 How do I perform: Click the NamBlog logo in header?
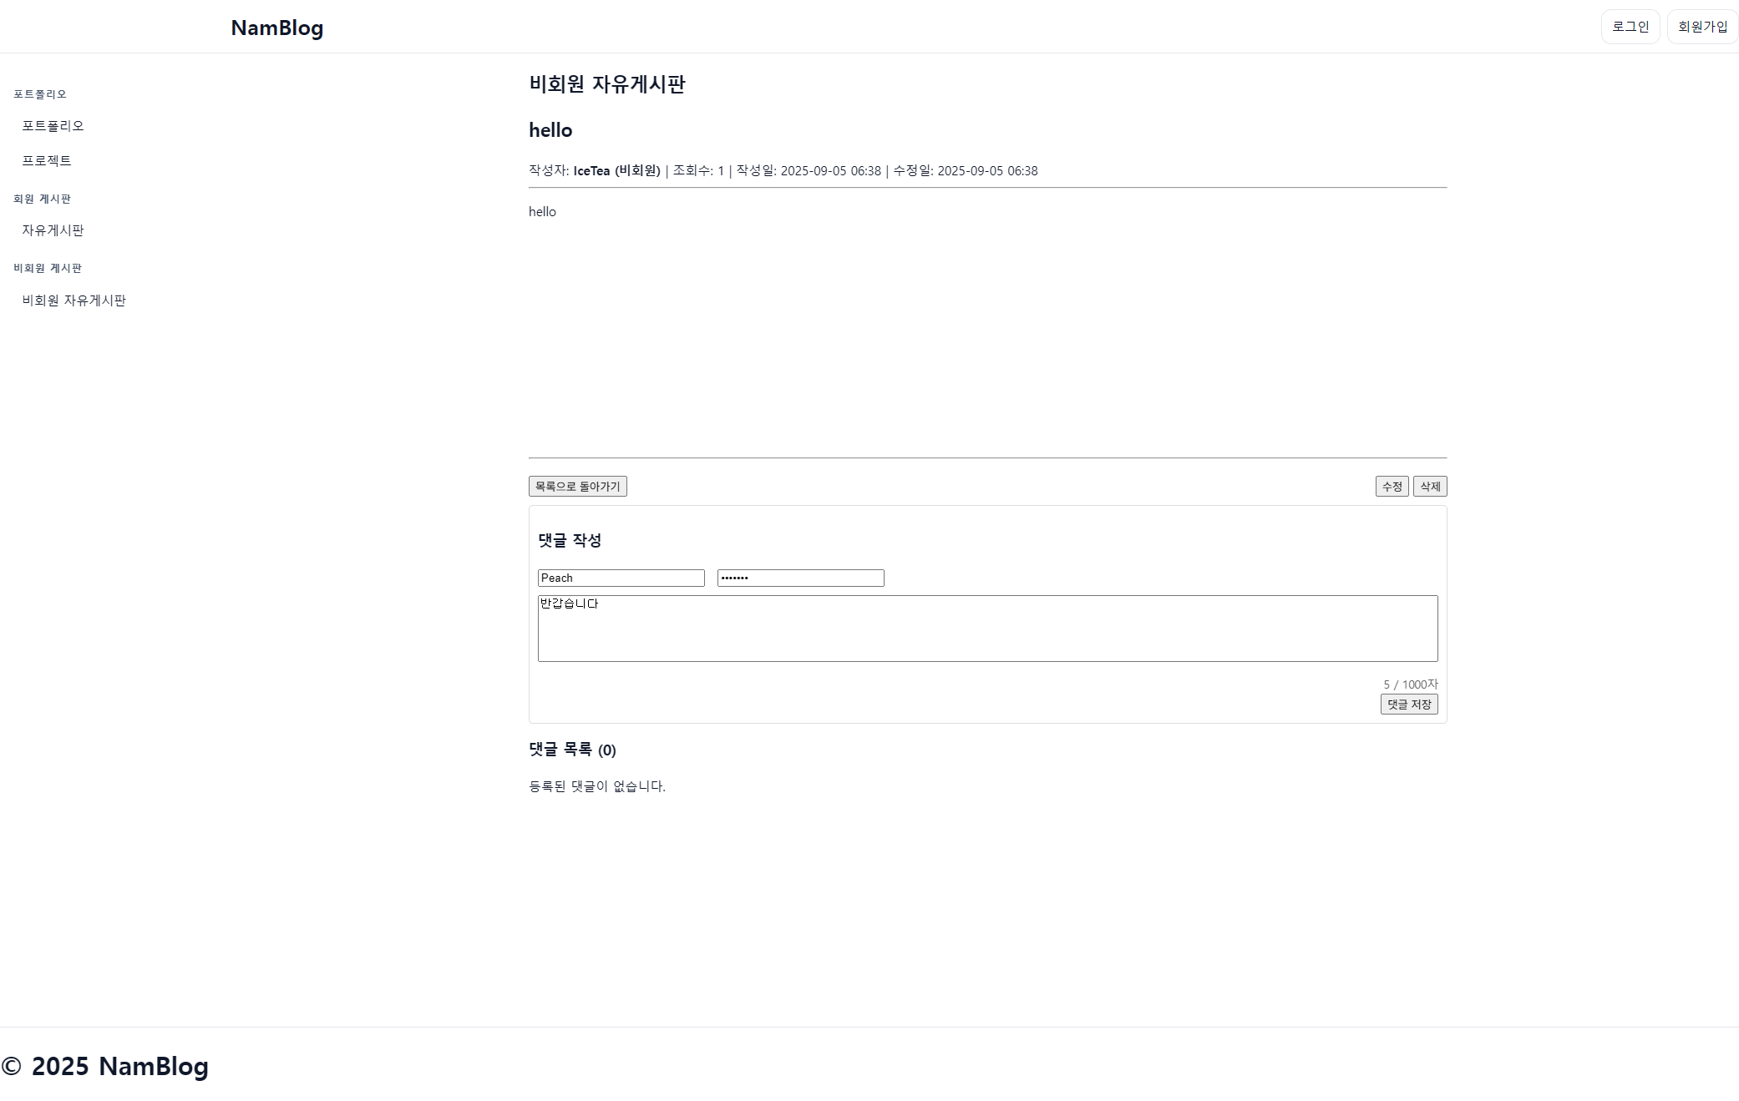(x=276, y=28)
